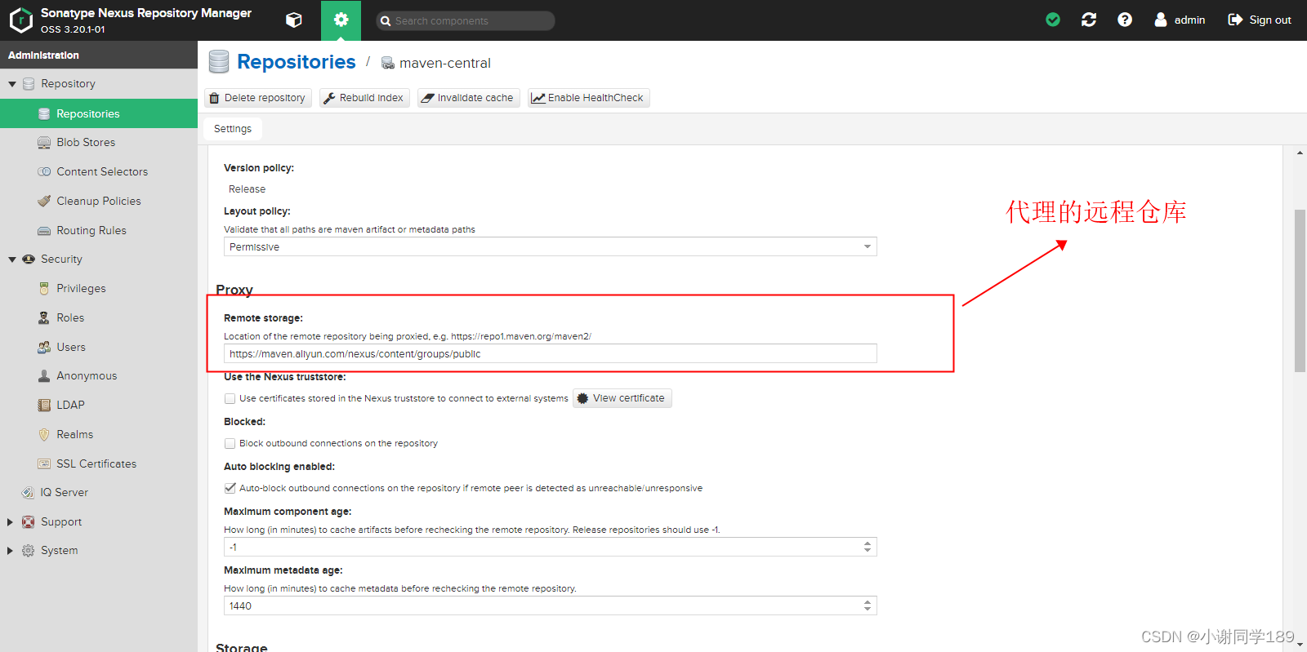
Task: Click the Privileges medal icon
Action: point(44,288)
